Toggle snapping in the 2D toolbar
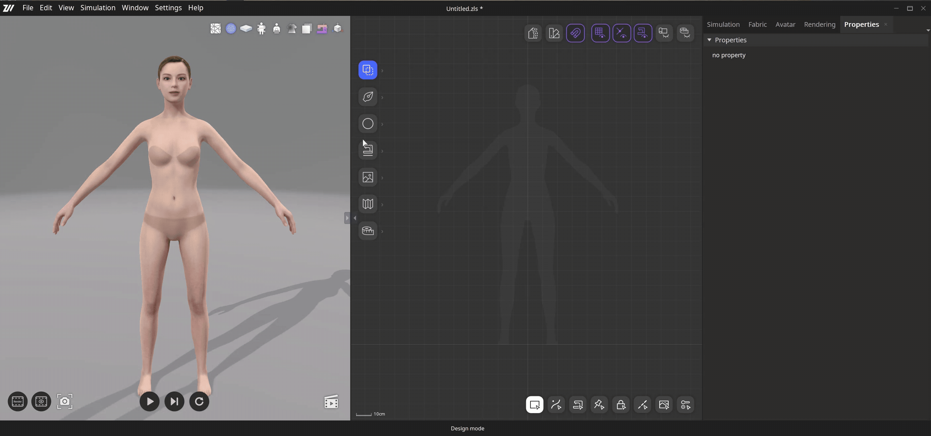The height and width of the screenshot is (436, 931). pyautogui.click(x=575, y=33)
